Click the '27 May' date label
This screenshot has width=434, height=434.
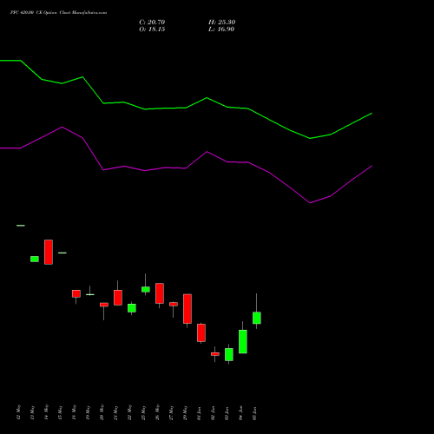[x=172, y=413]
